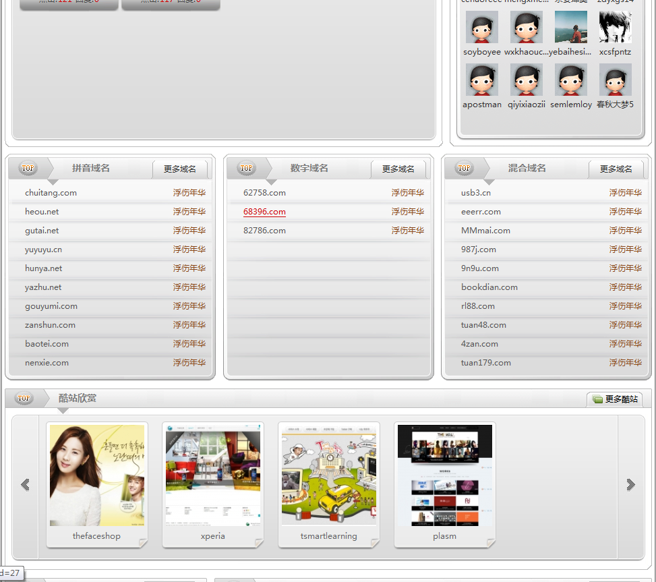This screenshot has height=582, width=656.
Task: Open yuyuyu.cn domain link
Action: (44, 250)
